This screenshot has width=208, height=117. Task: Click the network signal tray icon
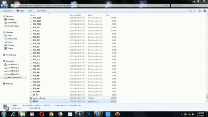tap(189, 114)
